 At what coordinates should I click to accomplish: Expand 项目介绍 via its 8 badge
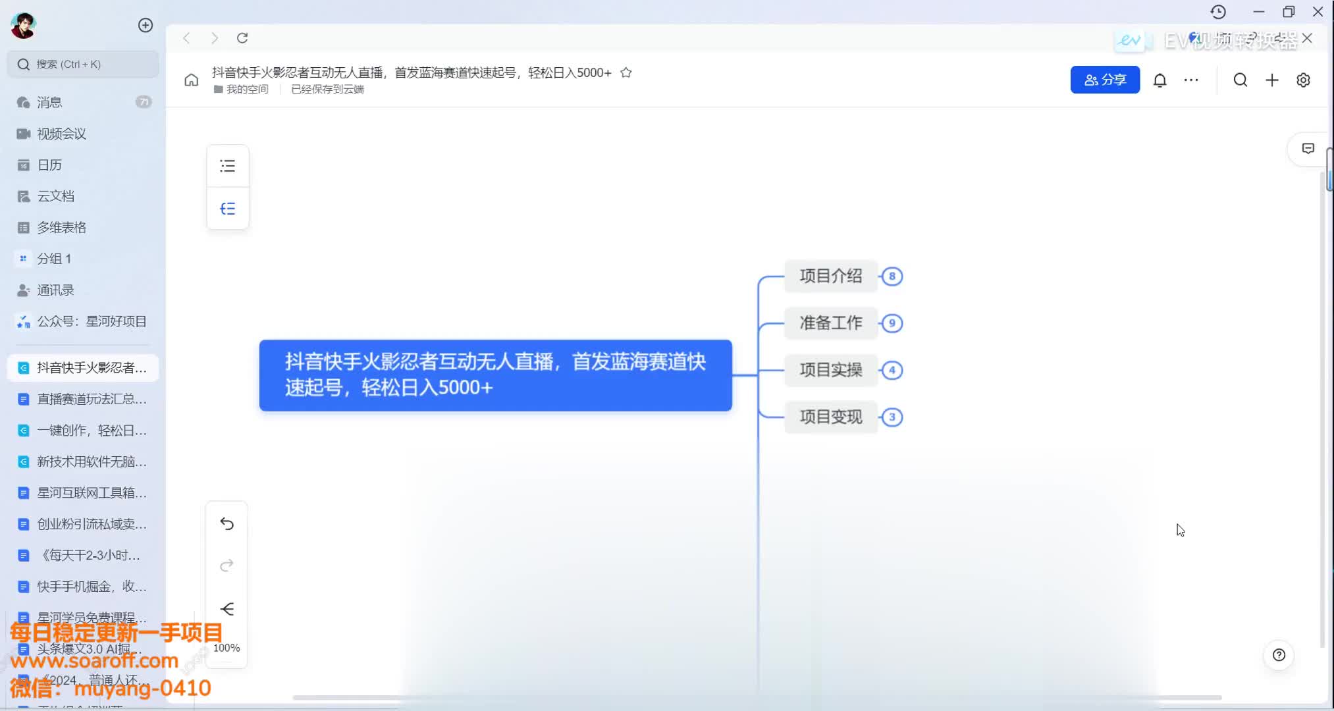(892, 276)
